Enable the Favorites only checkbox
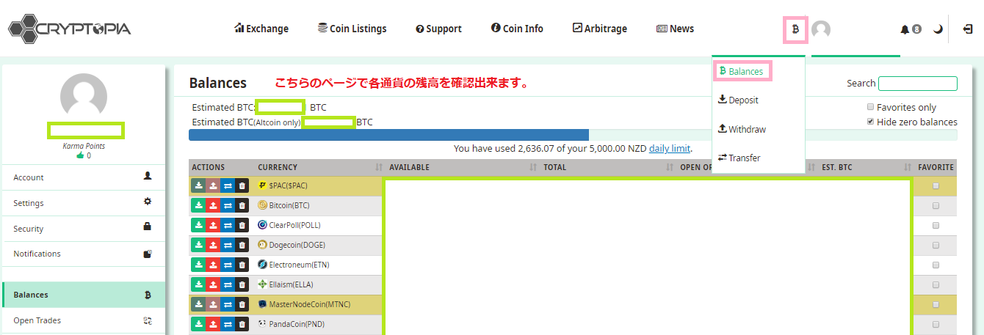Image resolution: width=984 pixels, height=335 pixels. [871, 107]
